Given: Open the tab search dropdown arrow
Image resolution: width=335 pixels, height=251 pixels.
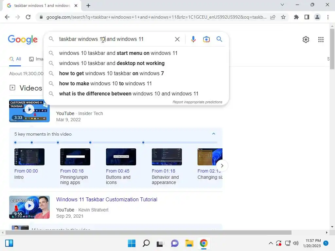Looking at the screenshot, I should [x=282, y=5].
